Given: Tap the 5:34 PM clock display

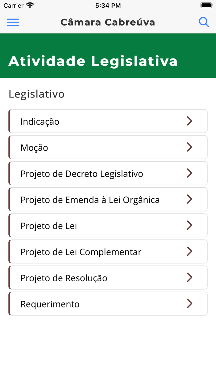Looking at the screenshot, I should click(x=108, y=5).
